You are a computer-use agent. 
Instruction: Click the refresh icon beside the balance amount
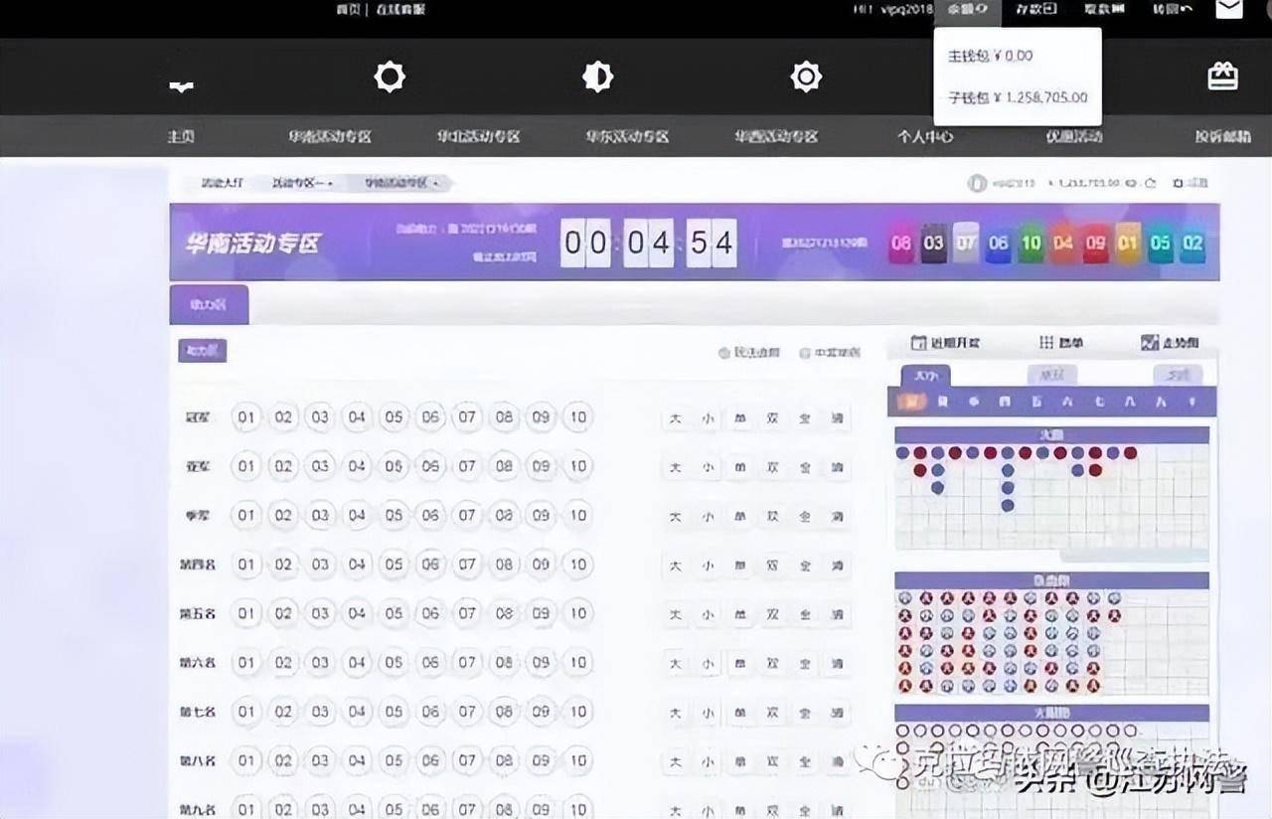1151,183
